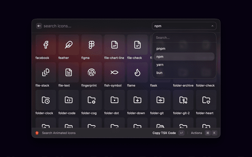Screen dimensions: 252x157
Task: Collapse the npm package manager dropdown
Action: click(x=184, y=26)
